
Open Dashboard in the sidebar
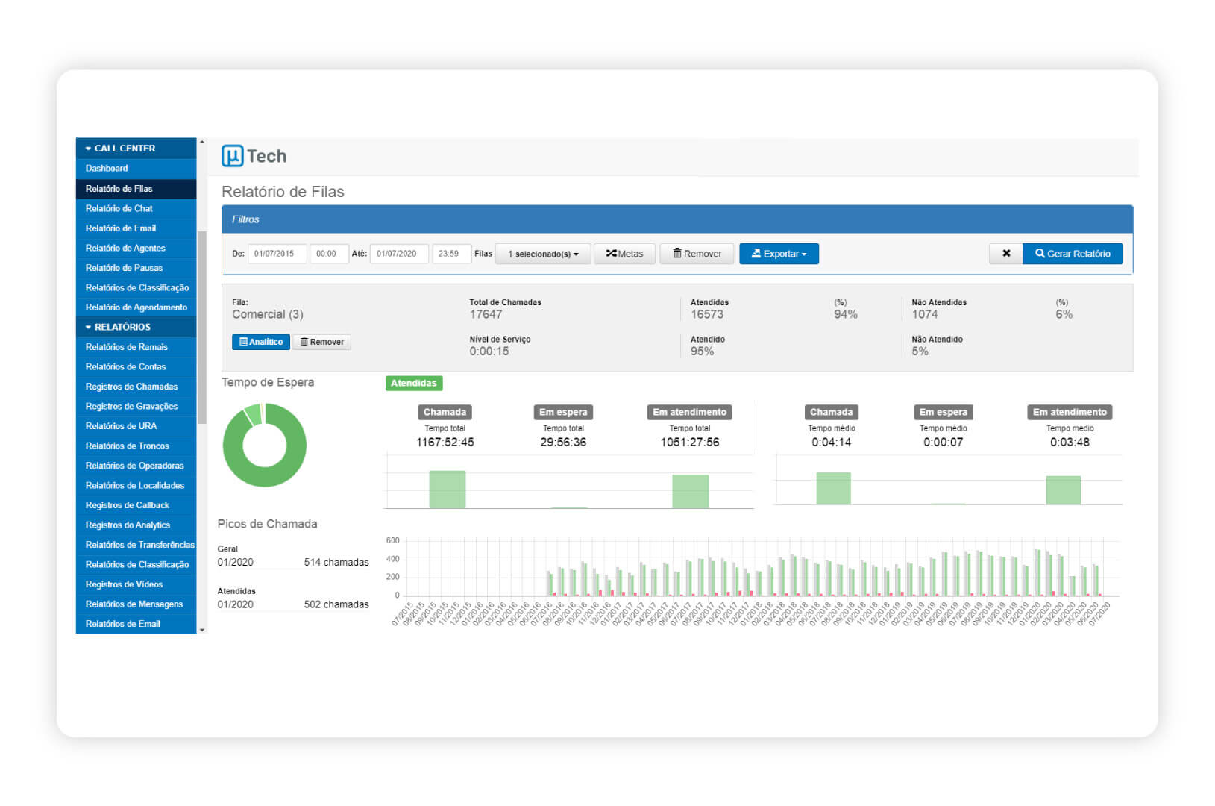click(x=107, y=169)
